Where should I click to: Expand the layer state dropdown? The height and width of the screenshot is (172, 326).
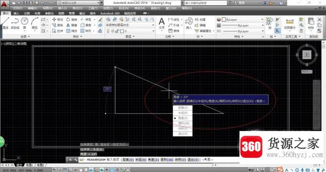click(130, 25)
